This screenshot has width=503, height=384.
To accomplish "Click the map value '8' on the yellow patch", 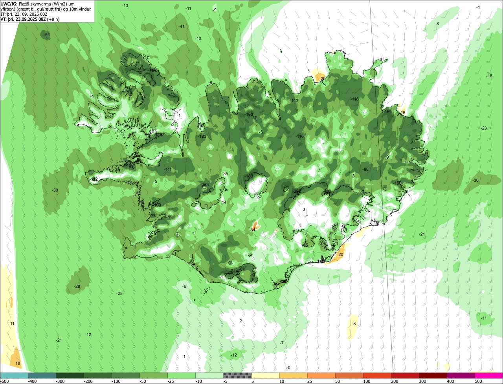I will (x=354, y=324).
